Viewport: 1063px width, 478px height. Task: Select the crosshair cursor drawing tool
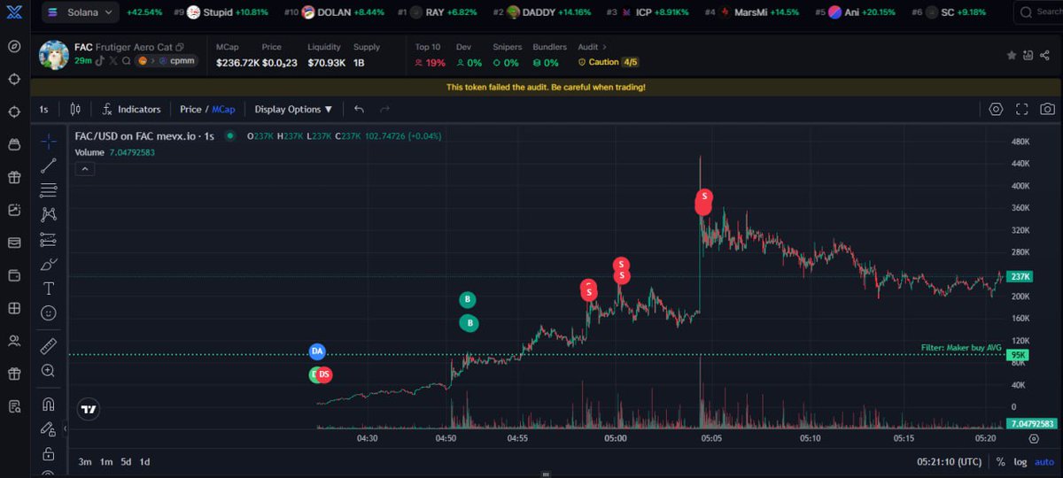(x=49, y=141)
